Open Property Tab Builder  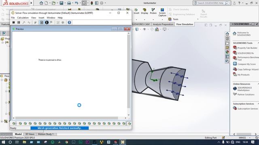[245, 48]
